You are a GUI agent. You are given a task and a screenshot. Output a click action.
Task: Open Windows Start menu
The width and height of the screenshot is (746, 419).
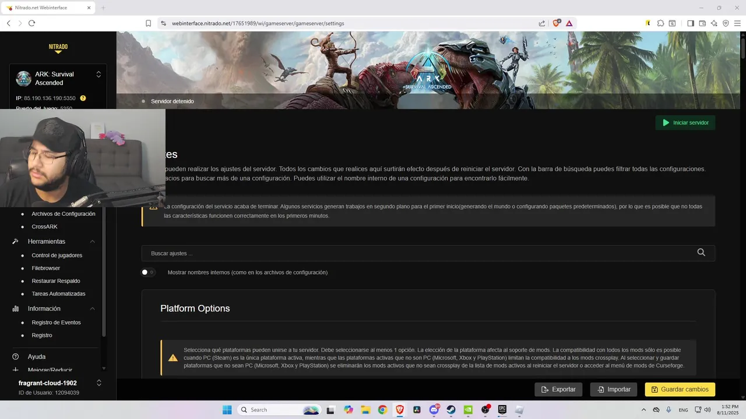click(227, 410)
